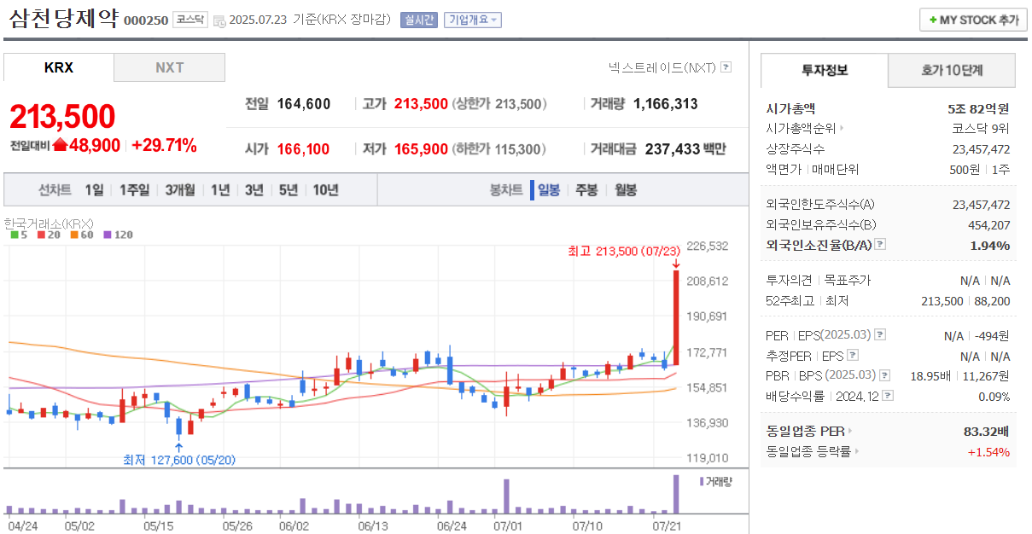Open the 호가10단계 tab
Screen dimensions: 1032x534
click(x=953, y=70)
